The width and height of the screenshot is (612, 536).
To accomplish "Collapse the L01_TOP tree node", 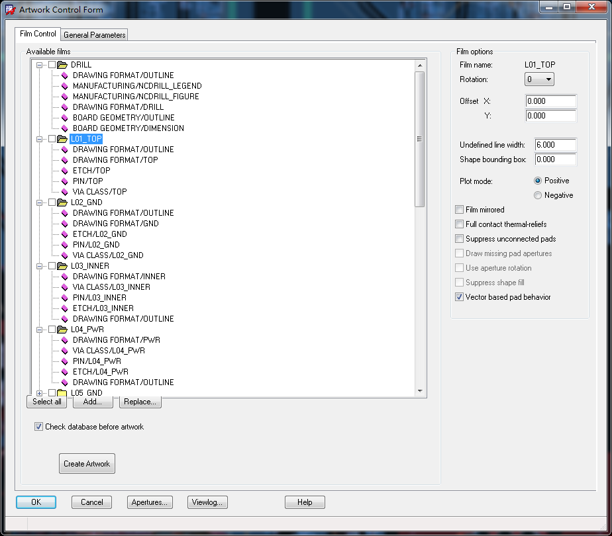I will [x=40, y=139].
